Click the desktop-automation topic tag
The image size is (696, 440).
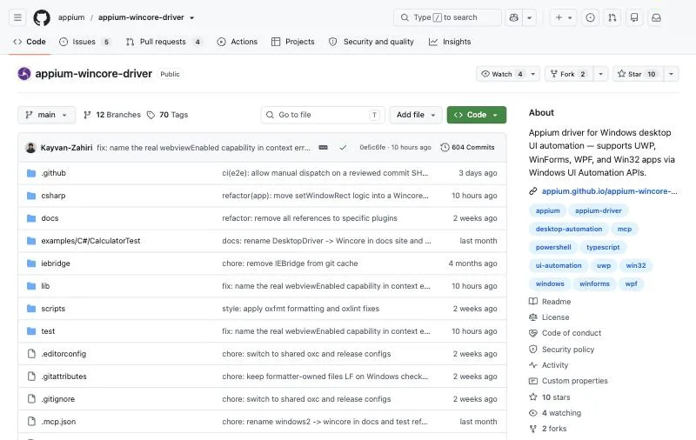[x=569, y=229]
